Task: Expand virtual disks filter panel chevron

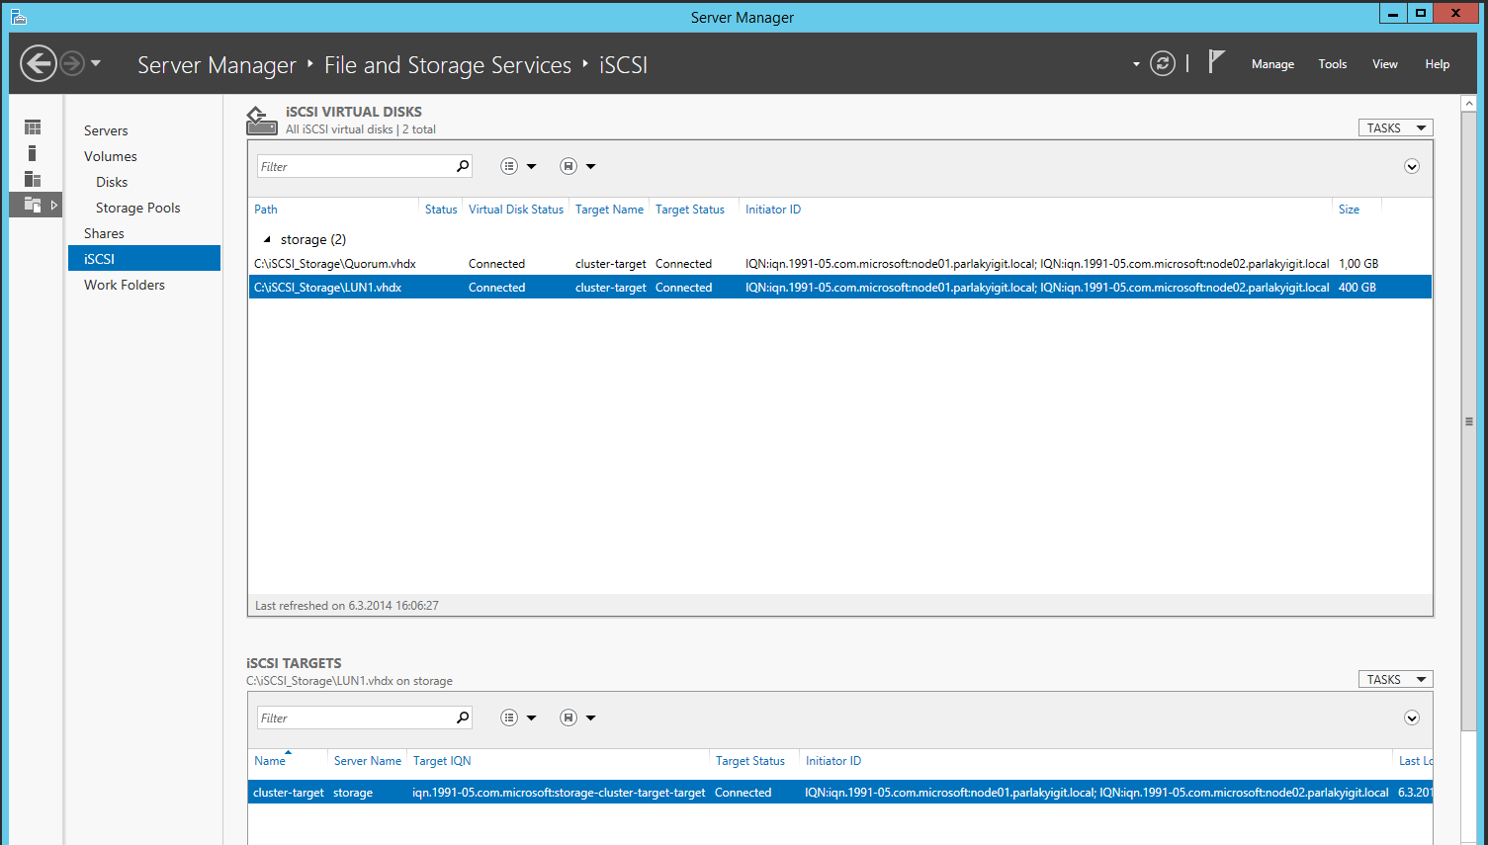Action: (x=1412, y=166)
